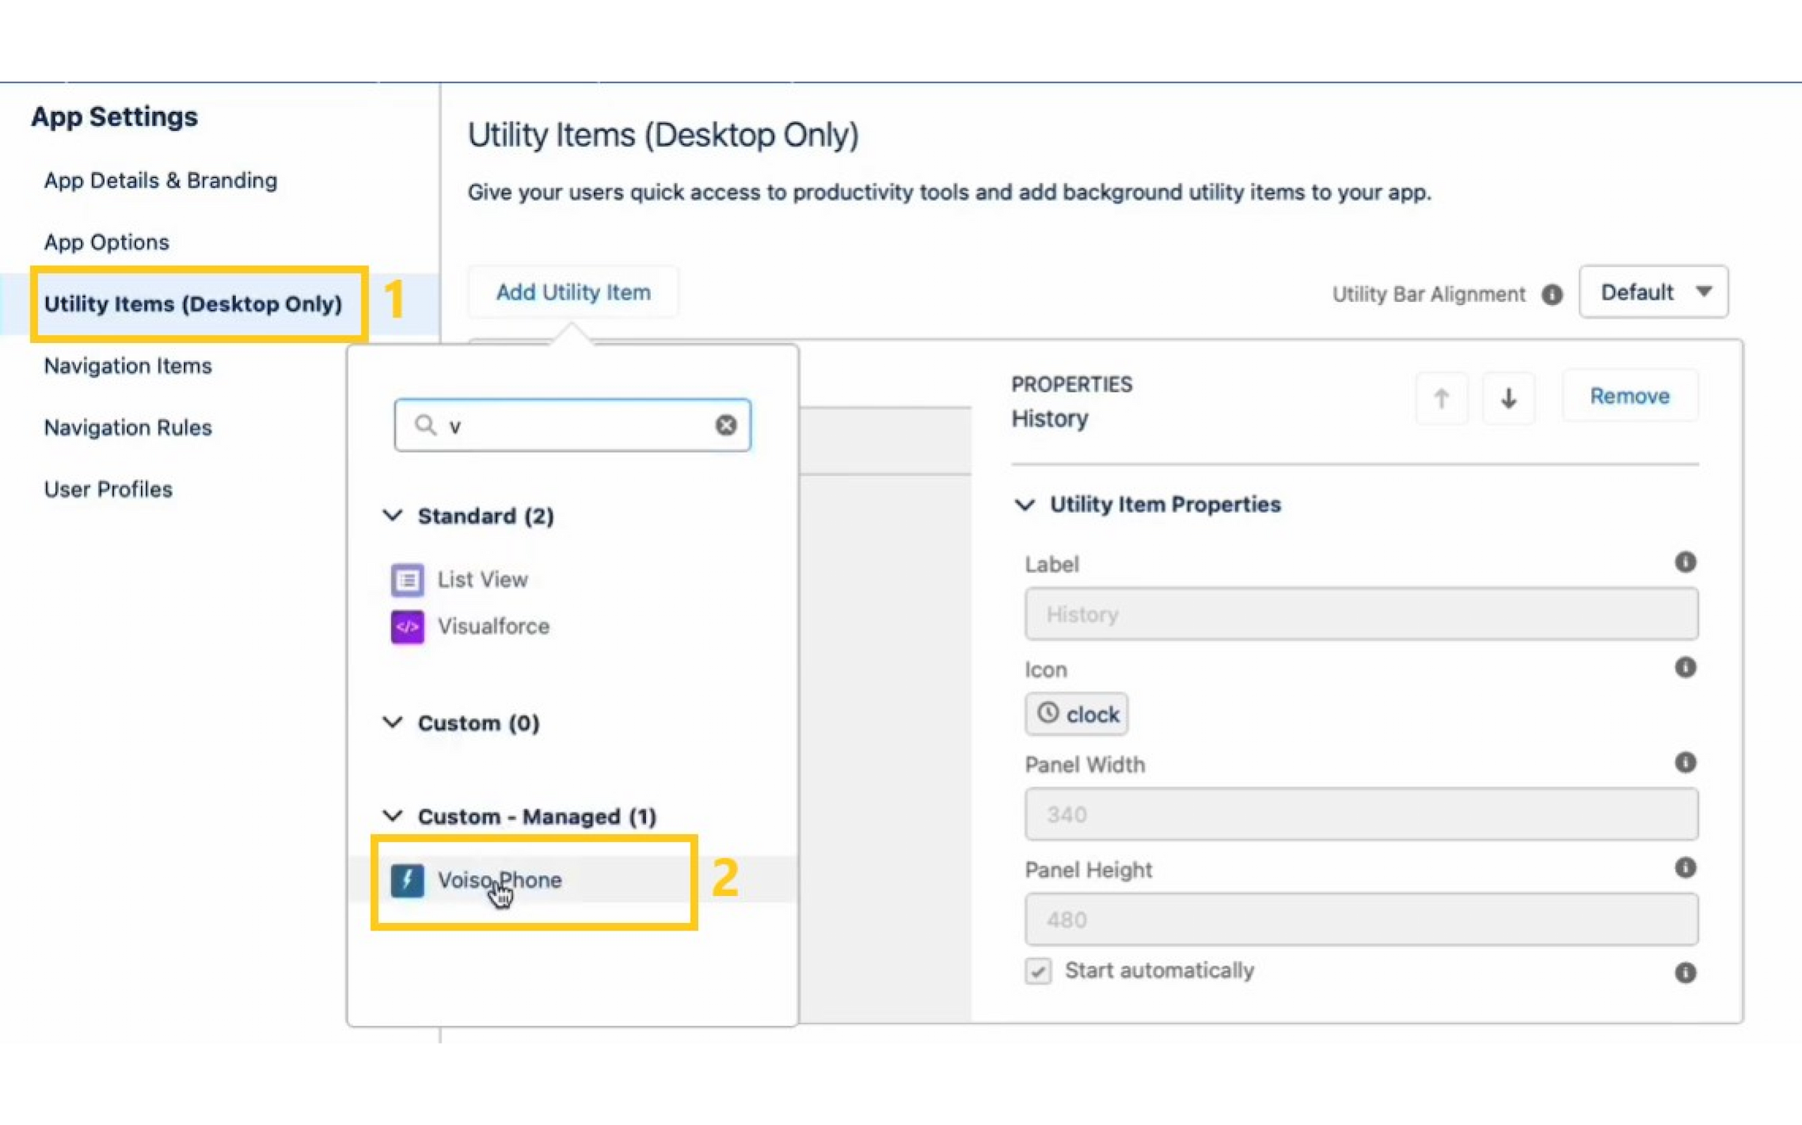This screenshot has height=1125, width=1802.
Task: Click the List View component icon
Action: click(405, 579)
